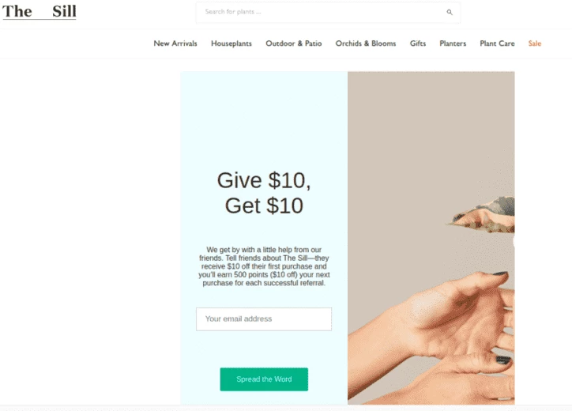572x411 pixels.
Task: Click the word Sill in logo
Action: pos(64,11)
